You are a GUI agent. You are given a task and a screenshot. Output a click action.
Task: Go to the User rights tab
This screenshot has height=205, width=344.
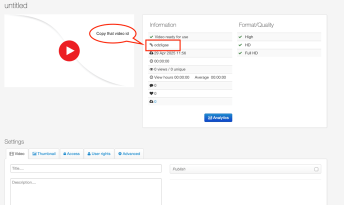pos(99,153)
